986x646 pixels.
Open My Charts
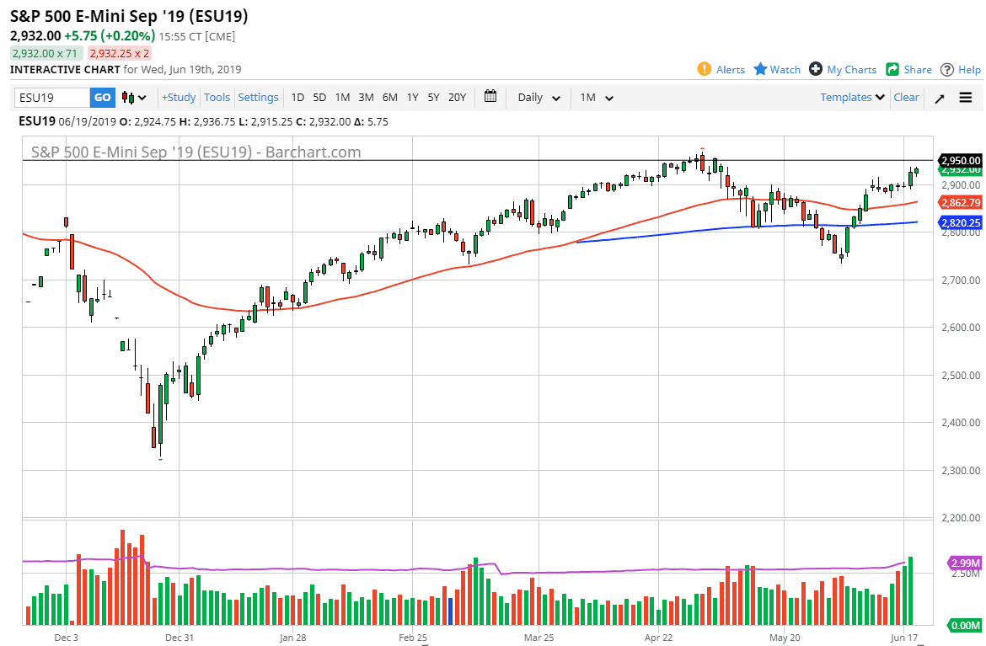coord(843,70)
